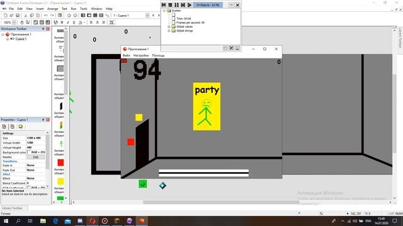Open the Arrange menu
This screenshot has height=226, width=403.
[x=52, y=9]
